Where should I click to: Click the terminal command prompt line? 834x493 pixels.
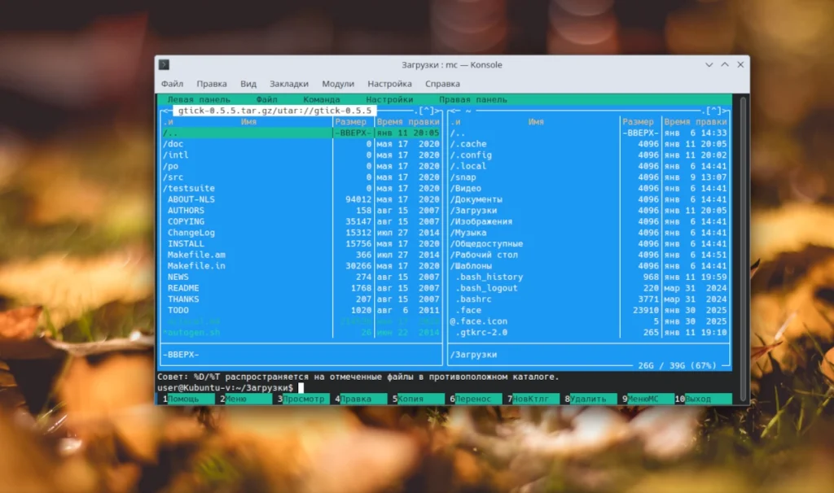[444, 388]
